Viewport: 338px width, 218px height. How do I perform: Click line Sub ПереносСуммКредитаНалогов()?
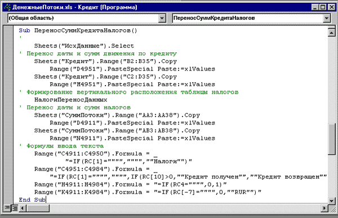(78, 30)
